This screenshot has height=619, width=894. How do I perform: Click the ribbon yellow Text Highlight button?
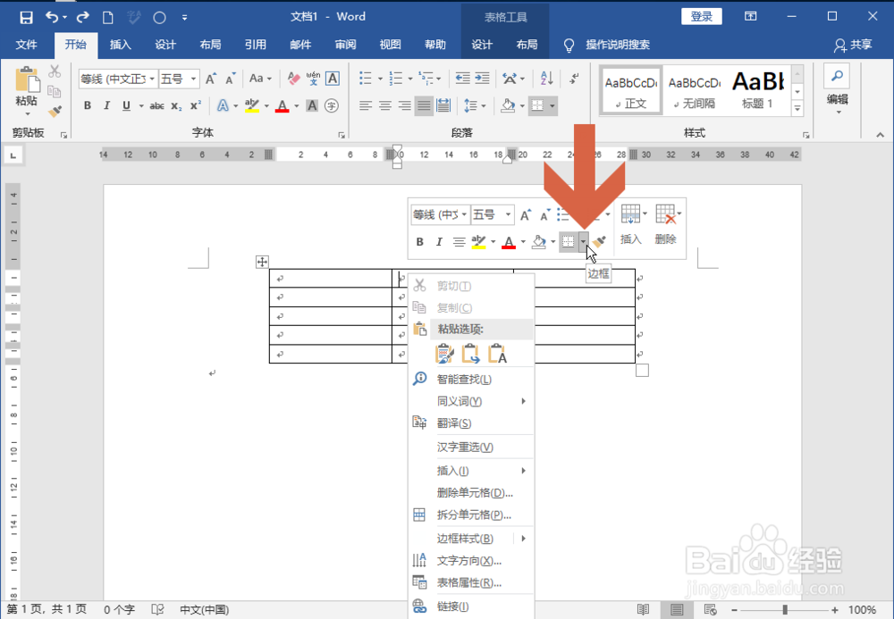click(x=252, y=106)
